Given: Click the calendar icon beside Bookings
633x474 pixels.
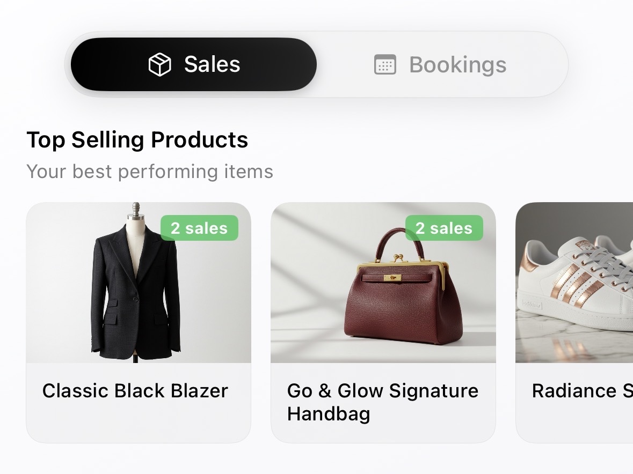Looking at the screenshot, I should tap(385, 65).
